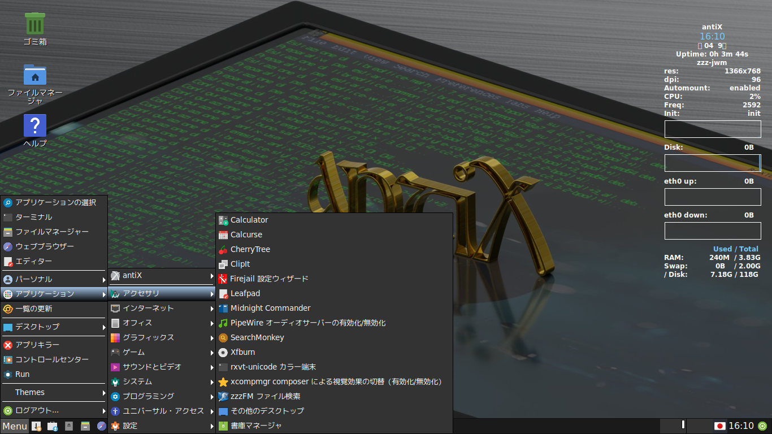Open the ゴミ箱 trash desktop icon
This screenshot has height=434, width=772.
click(x=35, y=29)
